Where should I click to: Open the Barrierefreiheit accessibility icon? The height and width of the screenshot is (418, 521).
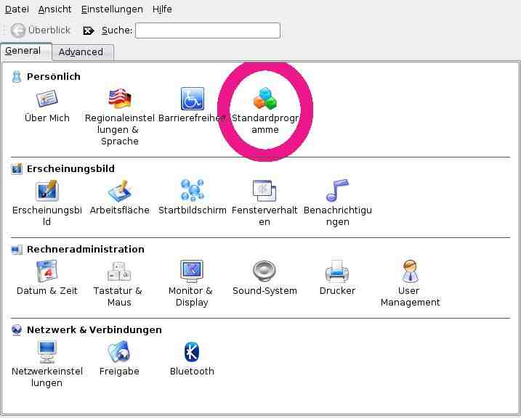[192, 99]
